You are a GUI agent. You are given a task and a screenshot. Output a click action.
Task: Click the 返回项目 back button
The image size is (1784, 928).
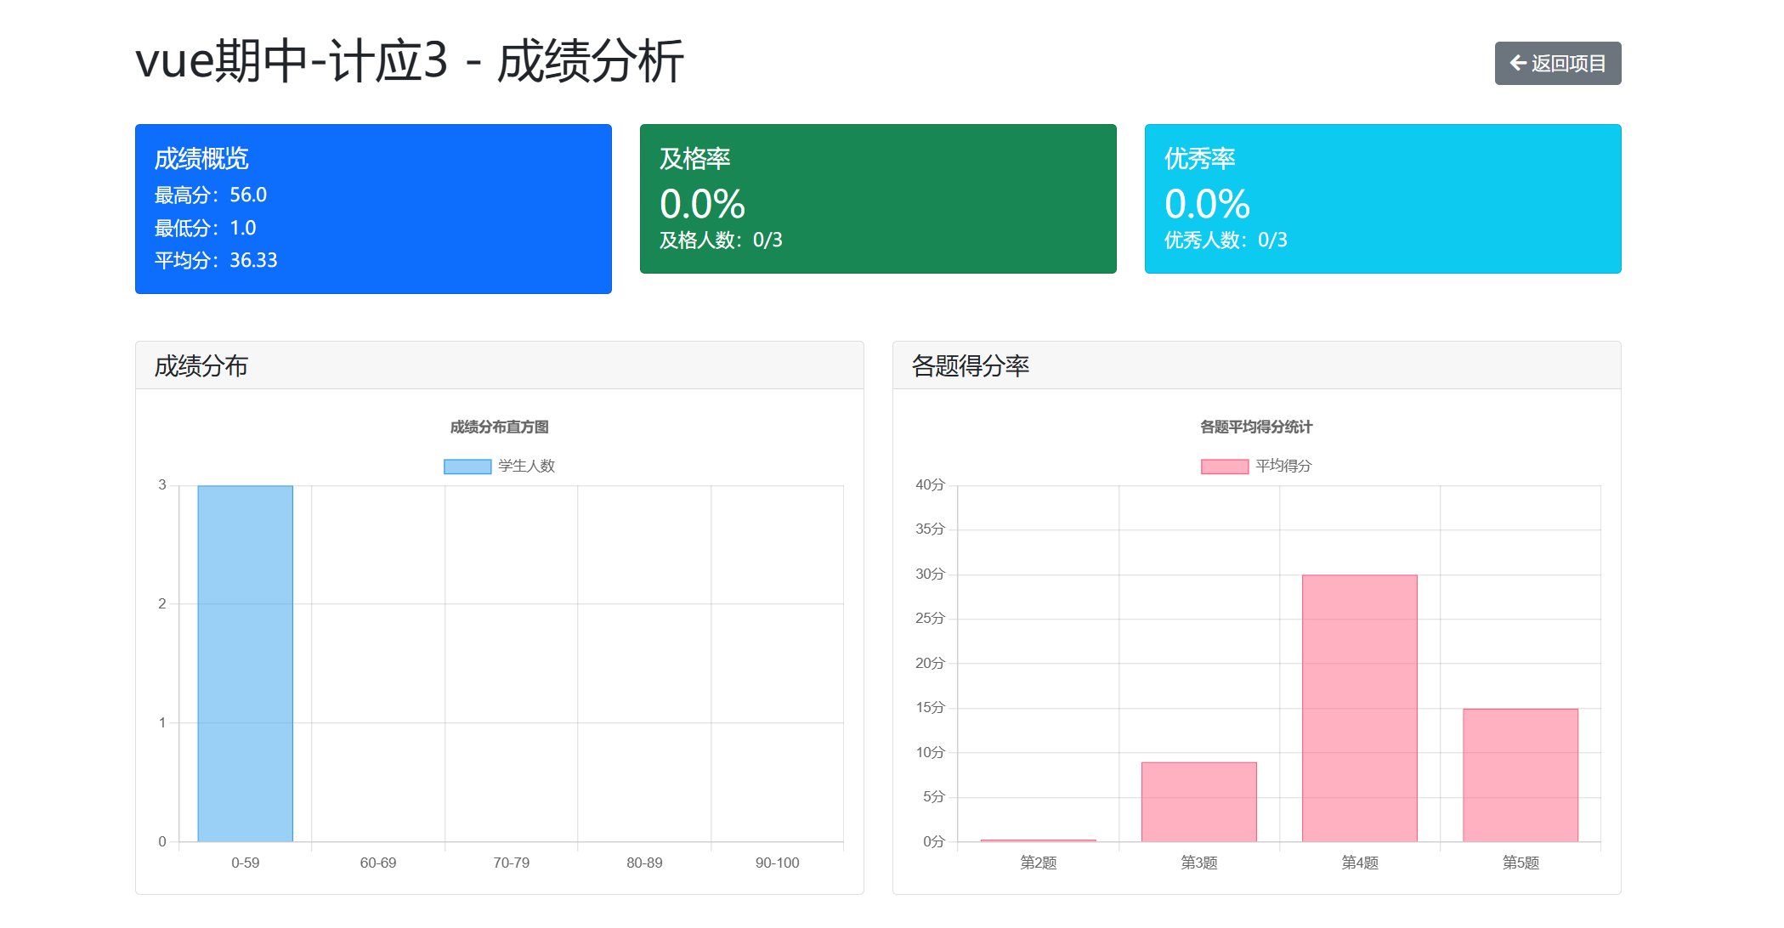1557,63
